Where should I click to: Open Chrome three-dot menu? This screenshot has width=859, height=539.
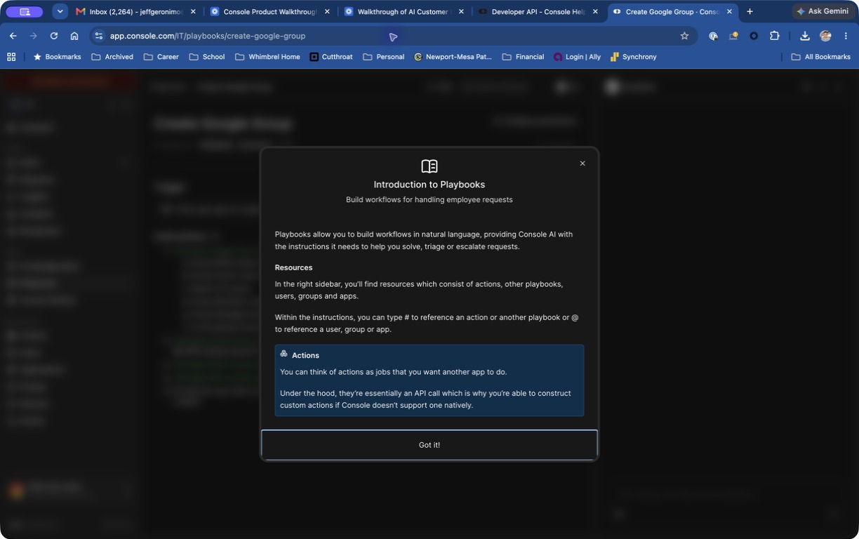tap(846, 36)
